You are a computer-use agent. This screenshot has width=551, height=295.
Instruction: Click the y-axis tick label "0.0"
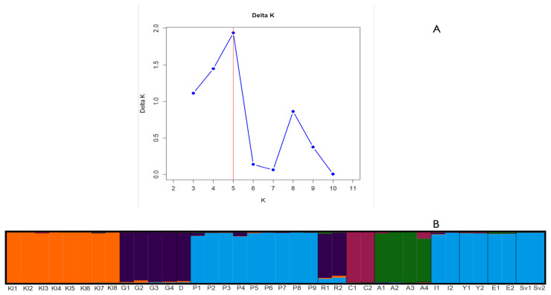coord(156,175)
